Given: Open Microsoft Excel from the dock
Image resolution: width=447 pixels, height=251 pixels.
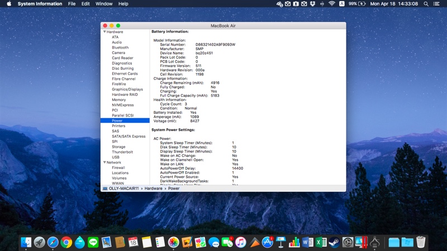Looking at the screenshot, I should coord(321,243).
